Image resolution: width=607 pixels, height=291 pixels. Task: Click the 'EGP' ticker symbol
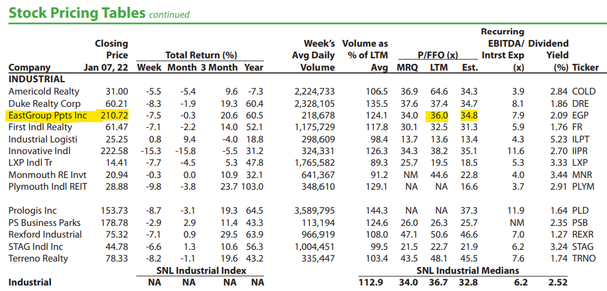[x=580, y=115]
